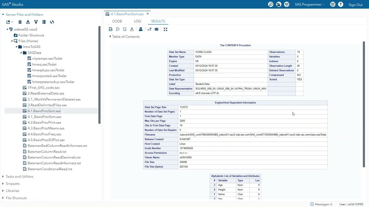Expand the Tasks and Utilities section
Viewport: 369px width, 207px height.
tap(3, 177)
